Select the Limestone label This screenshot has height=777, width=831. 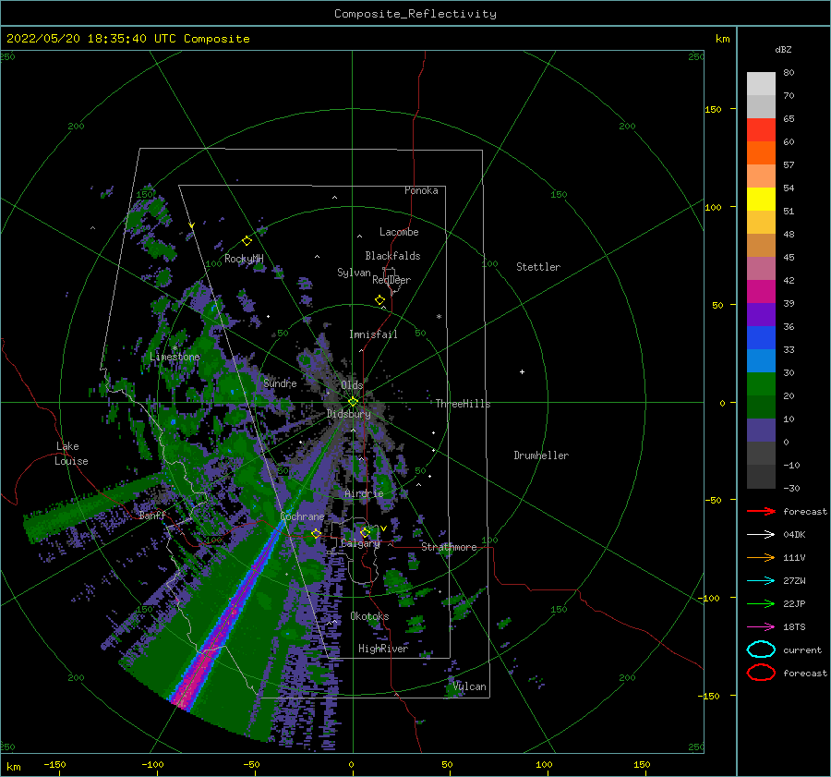[175, 357]
